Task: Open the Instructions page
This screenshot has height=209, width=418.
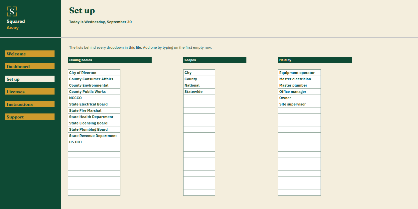Action: (x=30, y=104)
